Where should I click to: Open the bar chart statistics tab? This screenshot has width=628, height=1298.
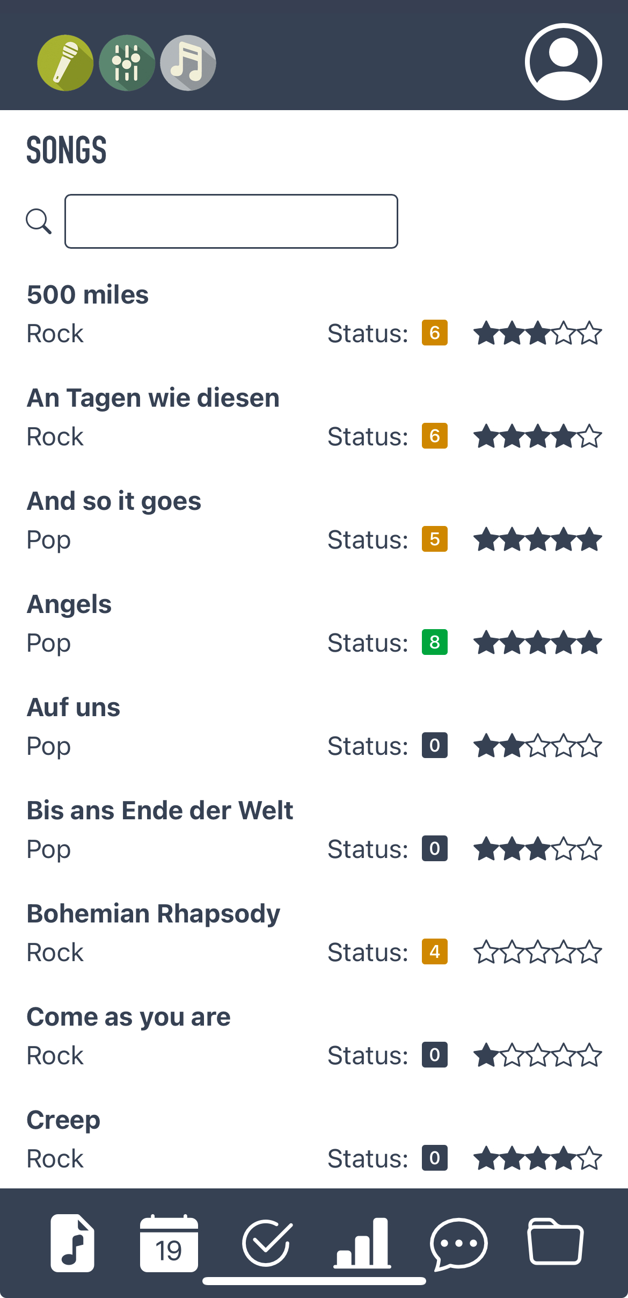point(362,1243)
